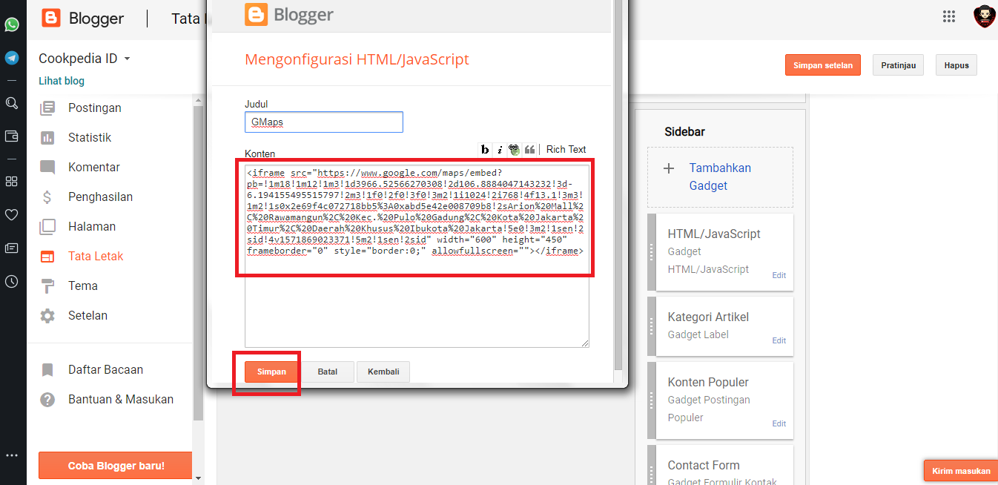Viewport: 998px width, 485px height.
Task: Click the dialog's vertical scrollbar
Action: click(x=618, y=185)
